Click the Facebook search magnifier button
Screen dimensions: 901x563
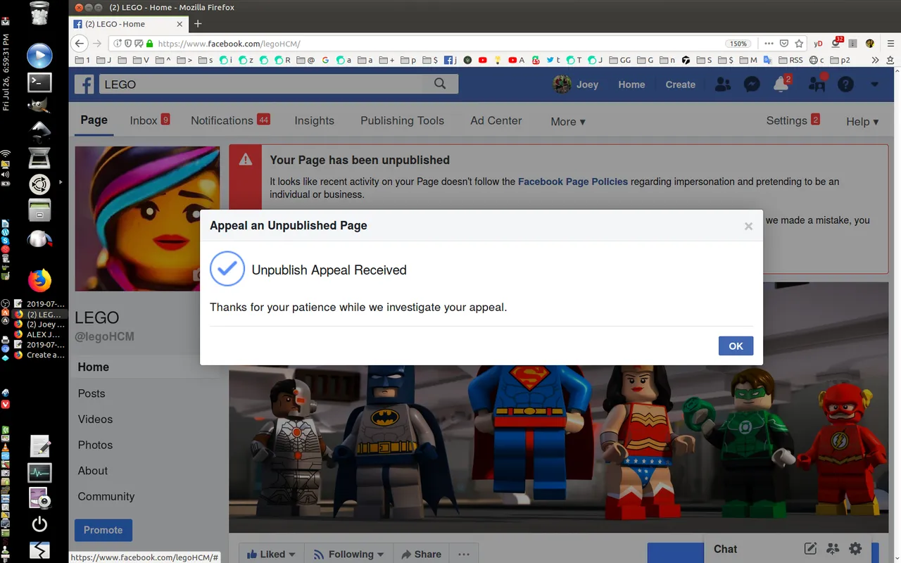coord(440,84)
